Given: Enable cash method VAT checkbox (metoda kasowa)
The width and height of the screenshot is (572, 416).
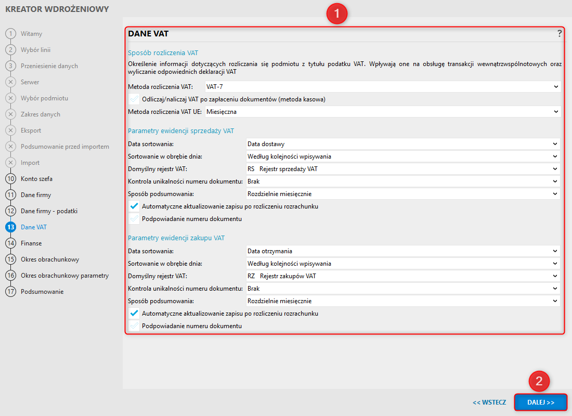Looking at the screenshot, I should (134, 99).
